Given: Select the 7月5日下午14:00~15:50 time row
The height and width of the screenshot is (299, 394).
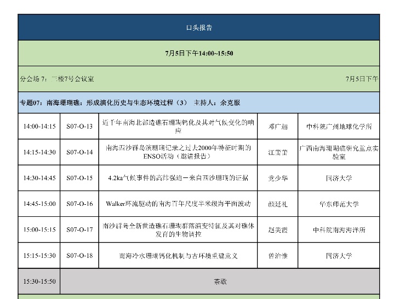Looking at the screenshot, I should tap(198, 53).
